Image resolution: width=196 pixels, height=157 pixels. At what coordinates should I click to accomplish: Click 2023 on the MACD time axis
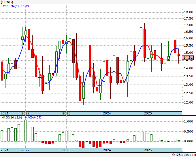tap(66, 150)
